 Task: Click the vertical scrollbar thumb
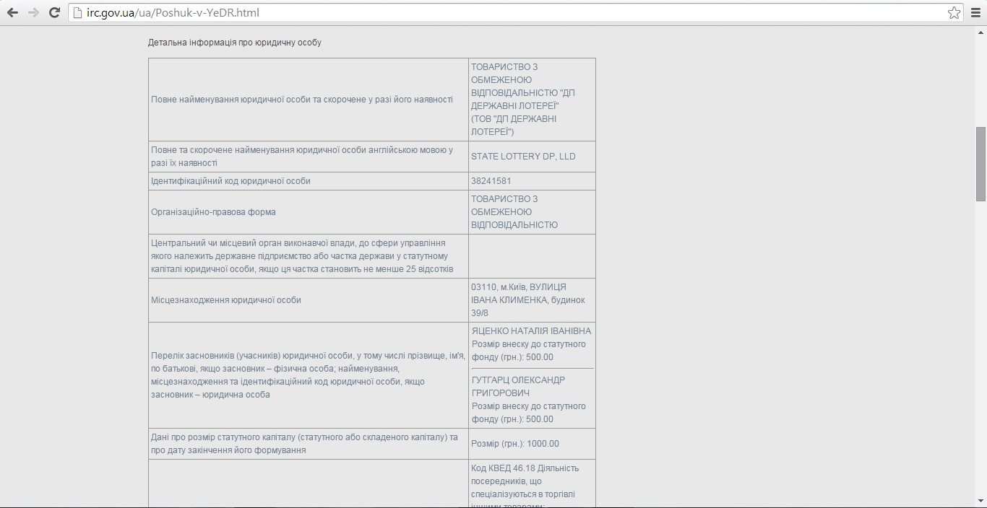(x=980, y=164)
